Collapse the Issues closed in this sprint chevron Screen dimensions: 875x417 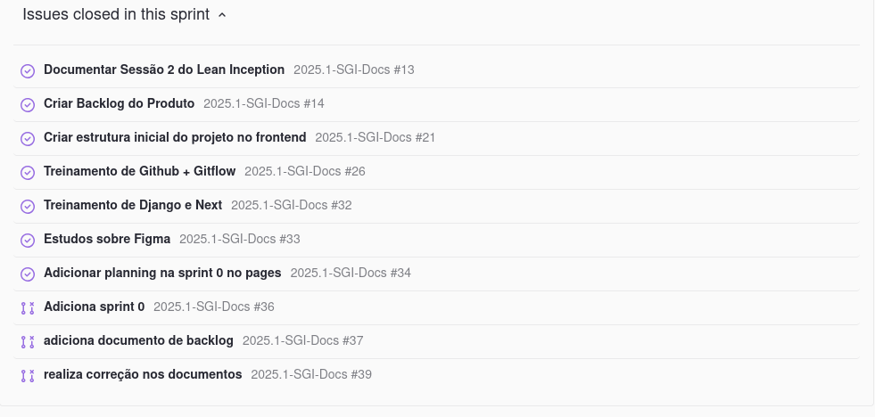[222, 15]
